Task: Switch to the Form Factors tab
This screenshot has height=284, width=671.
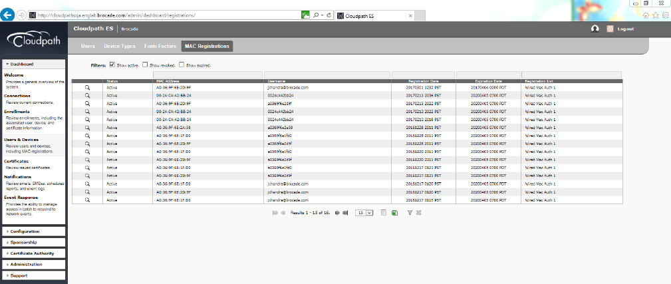Action: (160, 46)
